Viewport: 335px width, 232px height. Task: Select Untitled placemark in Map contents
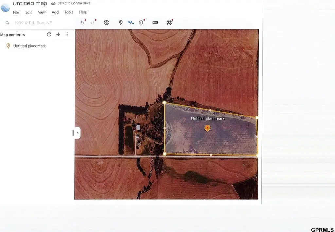point(29,46)
